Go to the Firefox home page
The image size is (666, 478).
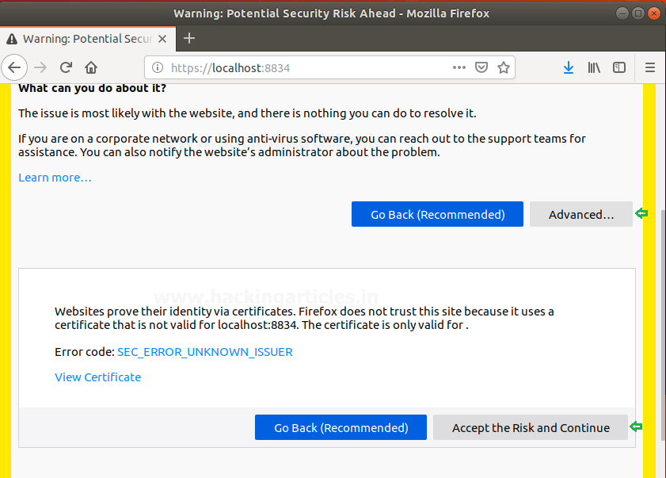coord(91,68)
